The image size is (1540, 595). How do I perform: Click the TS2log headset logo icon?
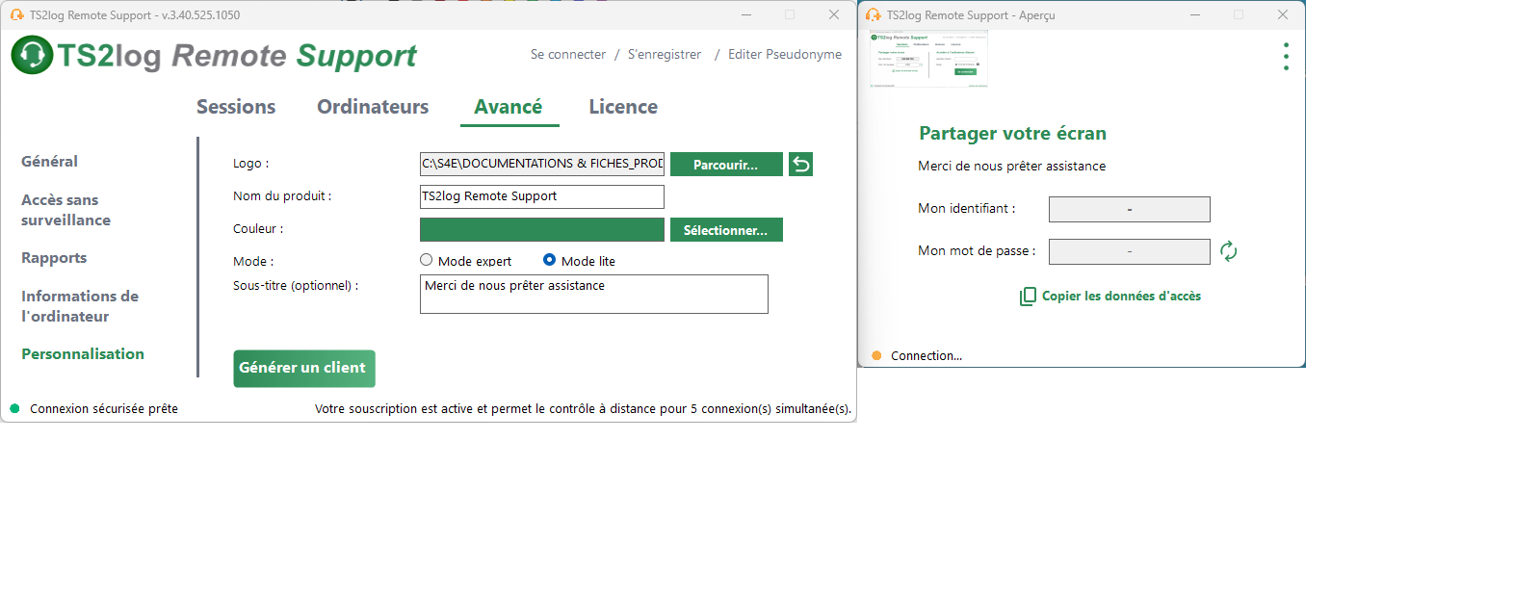click(x=32, y=55)
